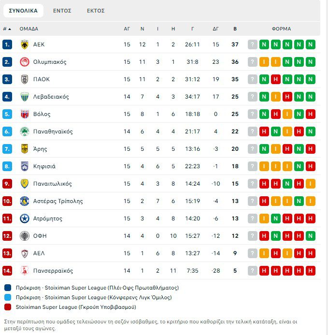Click the Volos team logo
Screen dimensions: 328x335
[24, 114]
